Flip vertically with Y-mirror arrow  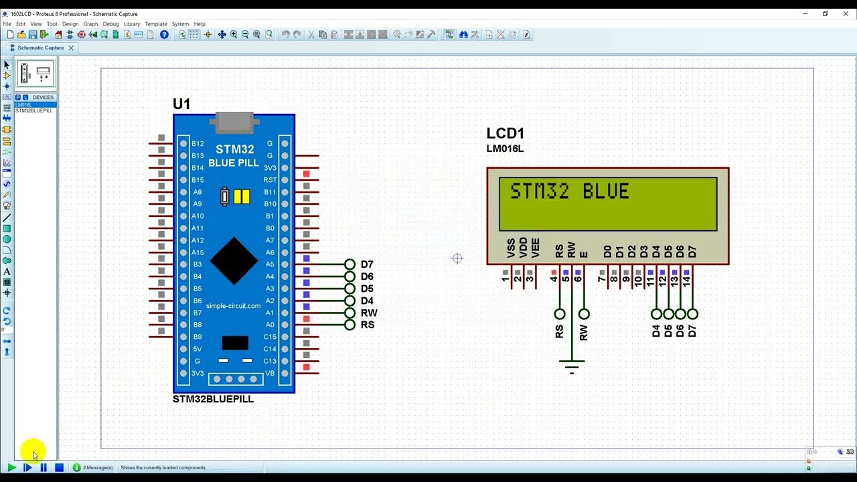coord(7,351)
